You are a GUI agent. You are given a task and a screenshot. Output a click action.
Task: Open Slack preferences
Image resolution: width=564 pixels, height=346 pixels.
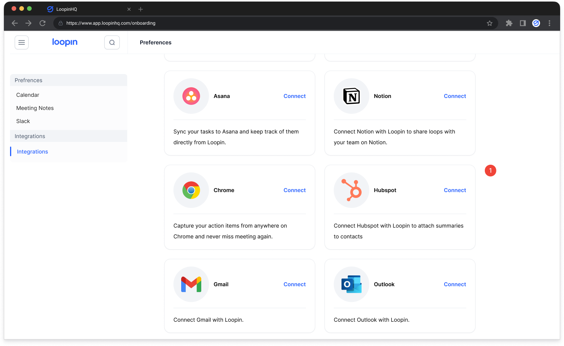click(23, 121)
